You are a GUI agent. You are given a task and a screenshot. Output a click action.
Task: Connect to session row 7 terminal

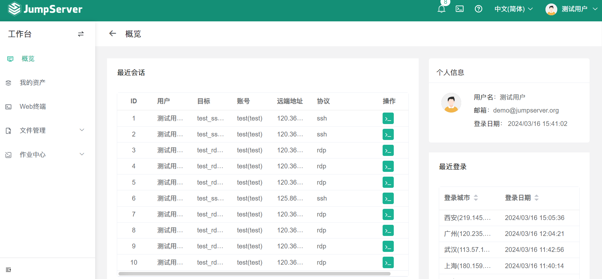[388, 214]
